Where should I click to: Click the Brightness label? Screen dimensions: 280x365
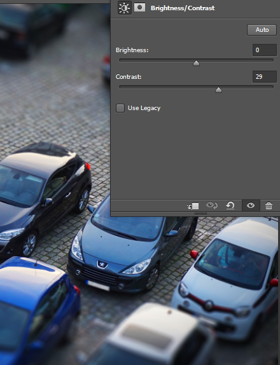coord(132,50)
